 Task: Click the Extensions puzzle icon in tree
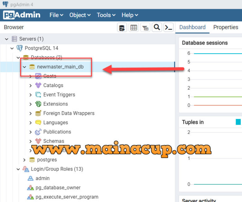click(x=38, y=104)
